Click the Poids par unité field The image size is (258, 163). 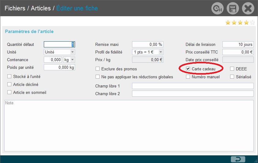pyautogui.click(x=59, y=67)
